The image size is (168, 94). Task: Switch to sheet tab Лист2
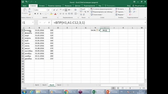coord(59,85)
